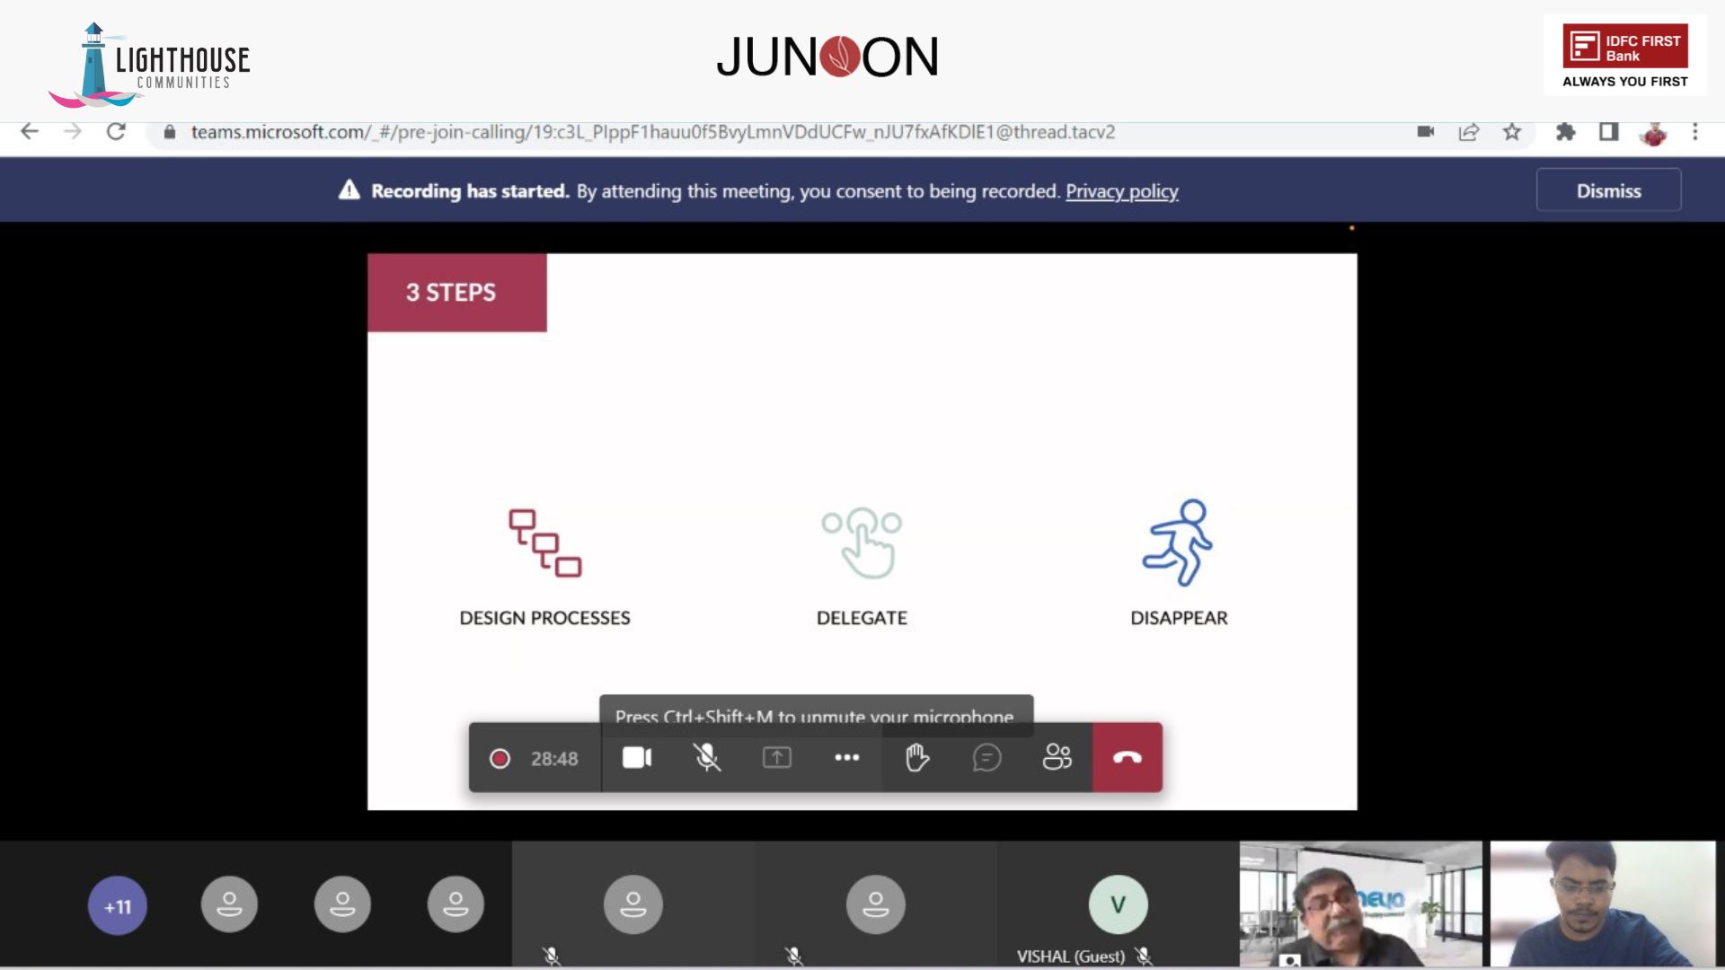The height and width of the screenshot is (970, 1725).
Task: Toggle the camera in meeting toolbar
Action: pyautogui.click(x=636, y=758)
